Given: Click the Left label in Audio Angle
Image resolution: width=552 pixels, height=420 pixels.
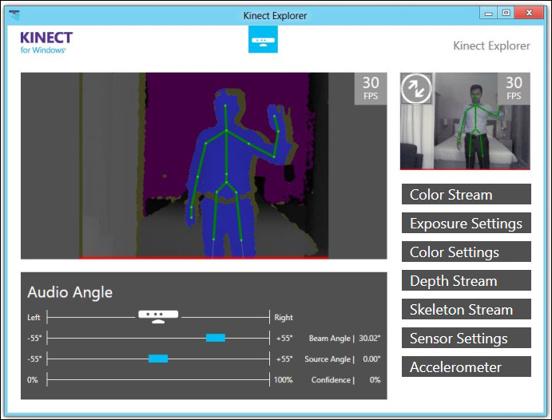Looking at the screenshot, I should click(x=34, y=317).
